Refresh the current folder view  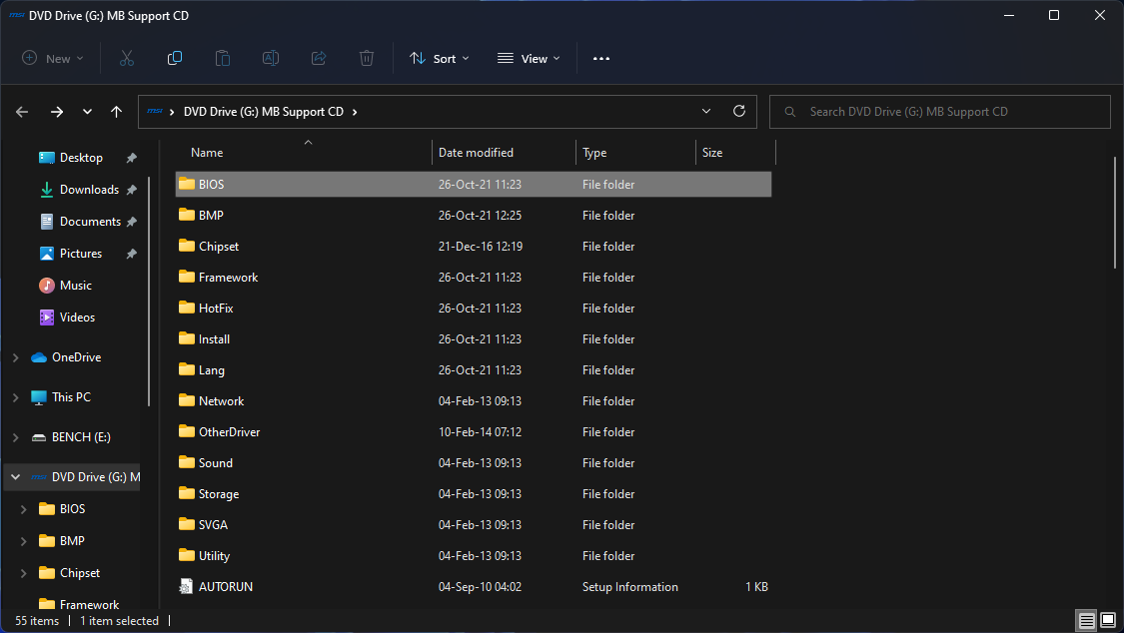[x=739, y=112]
